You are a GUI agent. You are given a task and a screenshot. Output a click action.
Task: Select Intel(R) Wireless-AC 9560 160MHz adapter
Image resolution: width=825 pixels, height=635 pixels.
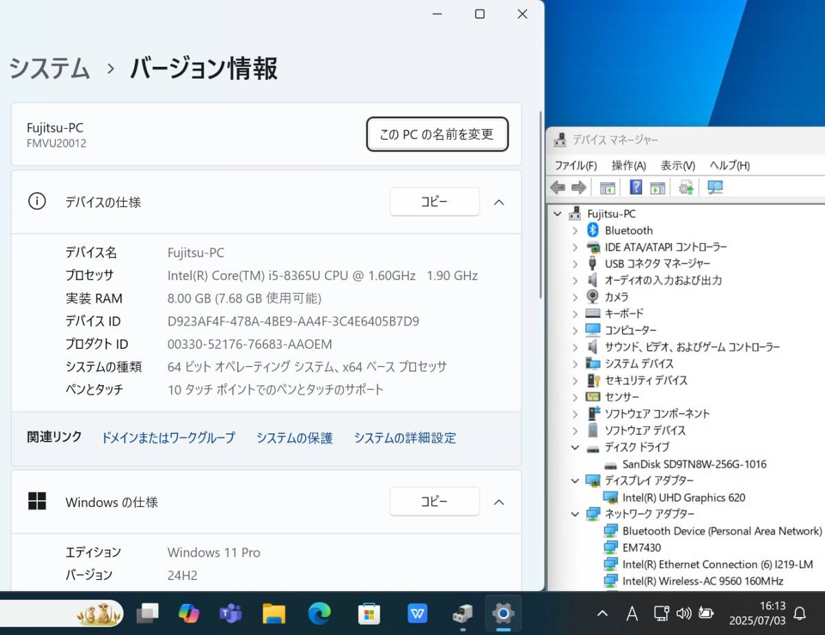coord(703,581)
